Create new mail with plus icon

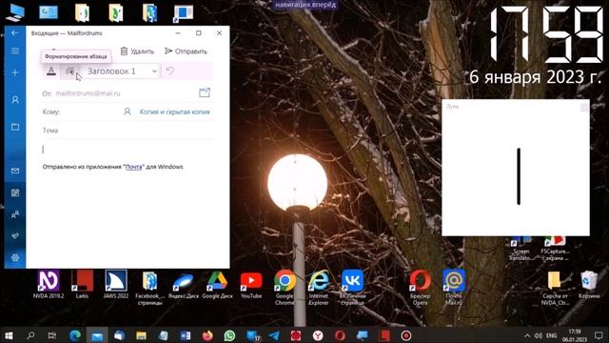[x=15, y=72]
